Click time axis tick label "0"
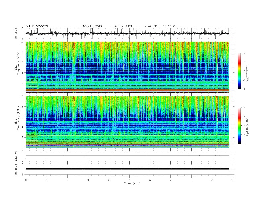The height and width of the screenshot is (202, 262). pyautogui.click(x=26, y=180)
